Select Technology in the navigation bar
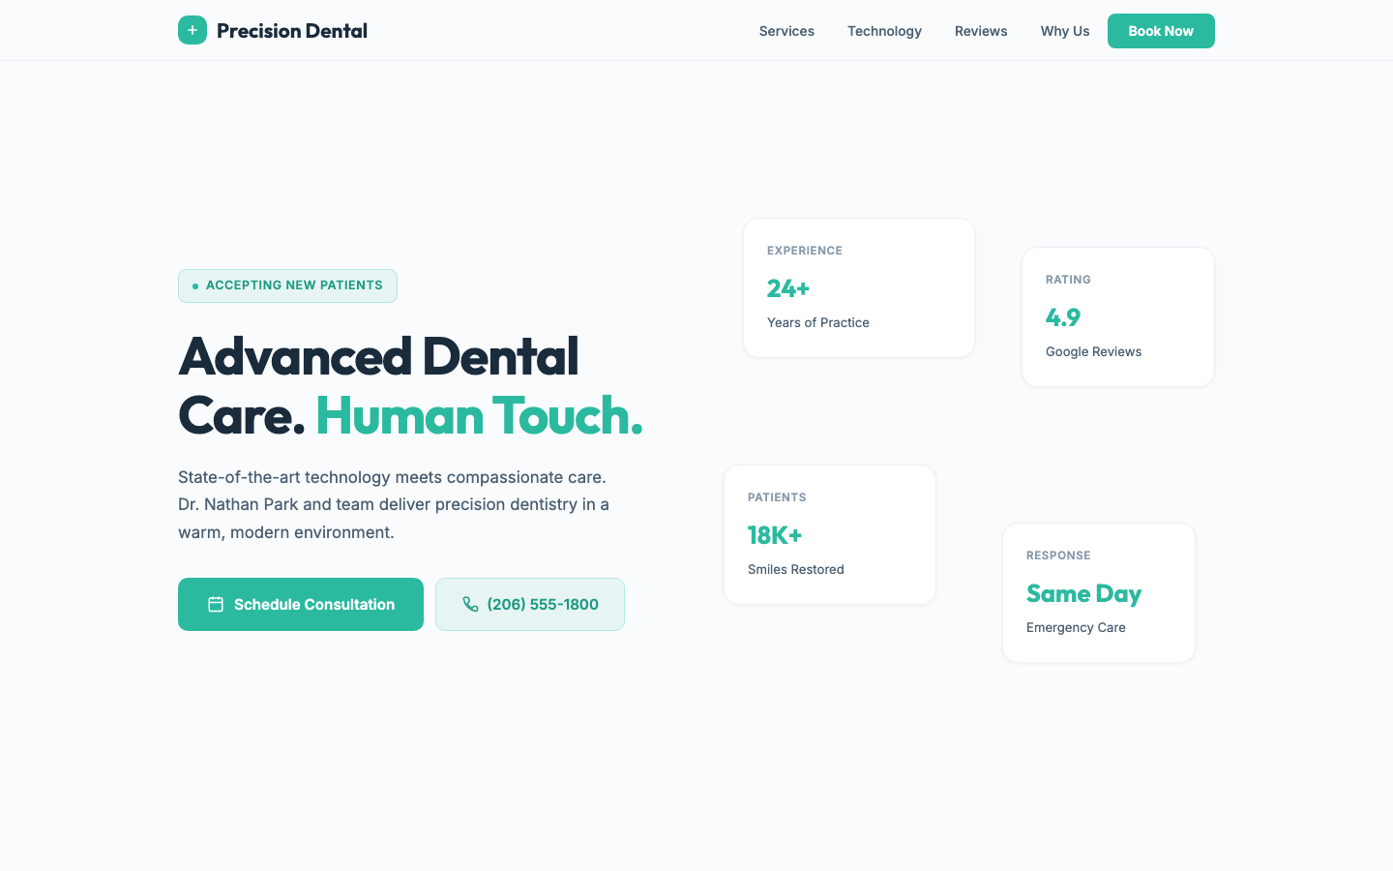This screenshot has width=1393, height=871. (x=884, y=31)
